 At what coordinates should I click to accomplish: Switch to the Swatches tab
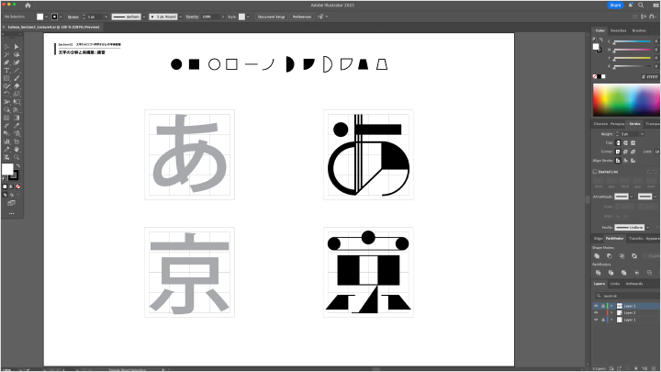pyautogui.click(x=618, y=30)
